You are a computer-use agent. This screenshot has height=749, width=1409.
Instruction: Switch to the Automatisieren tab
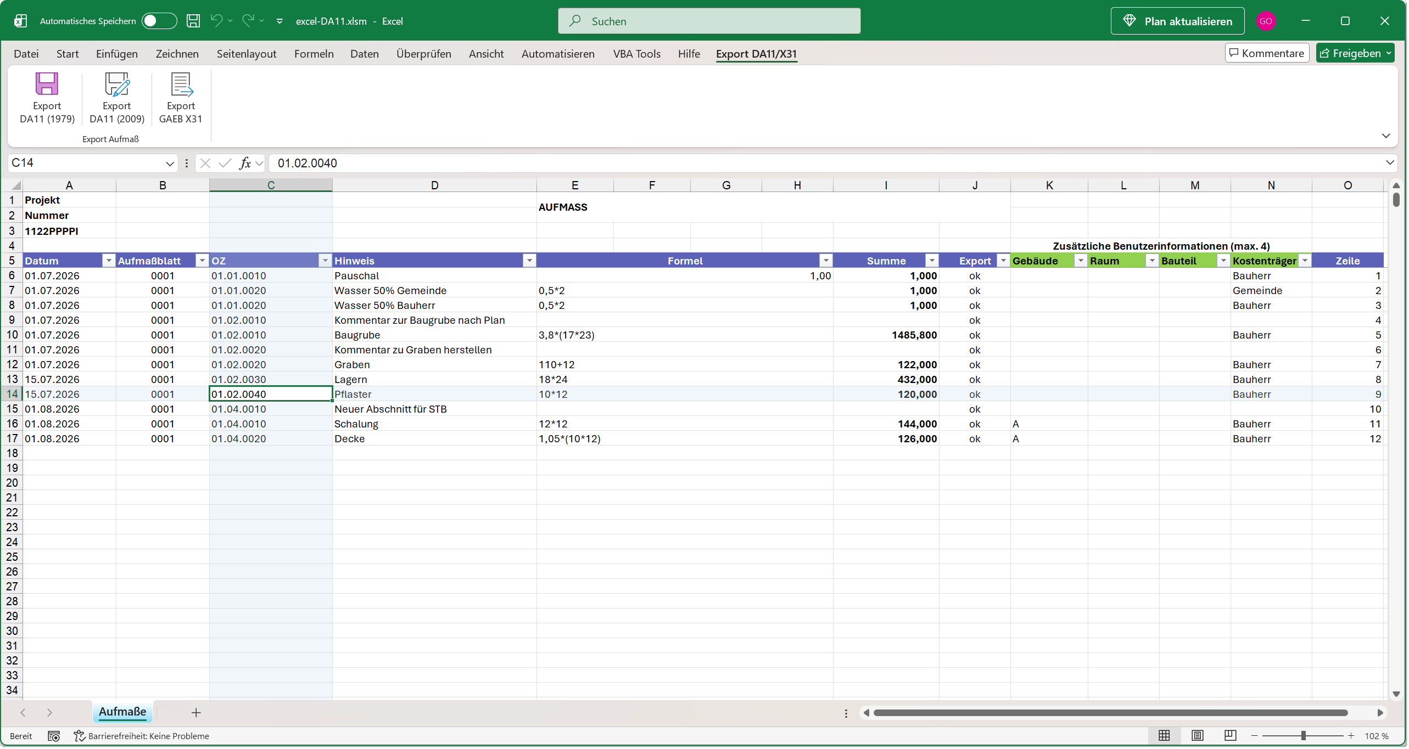click(x=558, y=54)
